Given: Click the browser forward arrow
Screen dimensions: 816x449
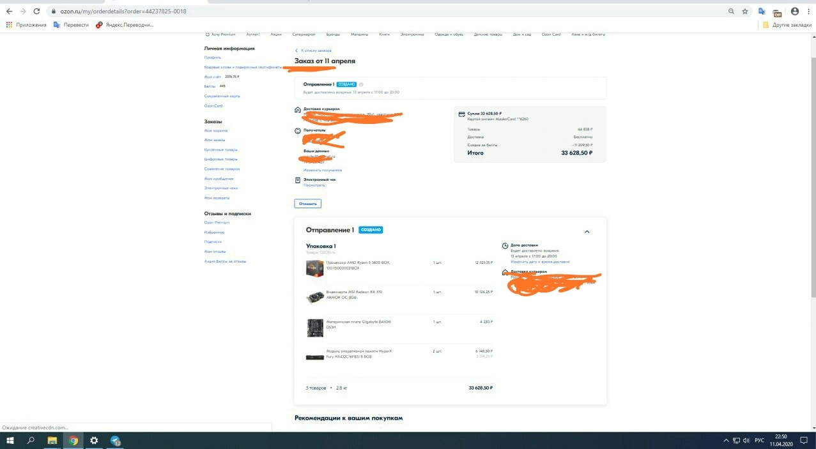Looking at the screenshot, I should [23, 11].
